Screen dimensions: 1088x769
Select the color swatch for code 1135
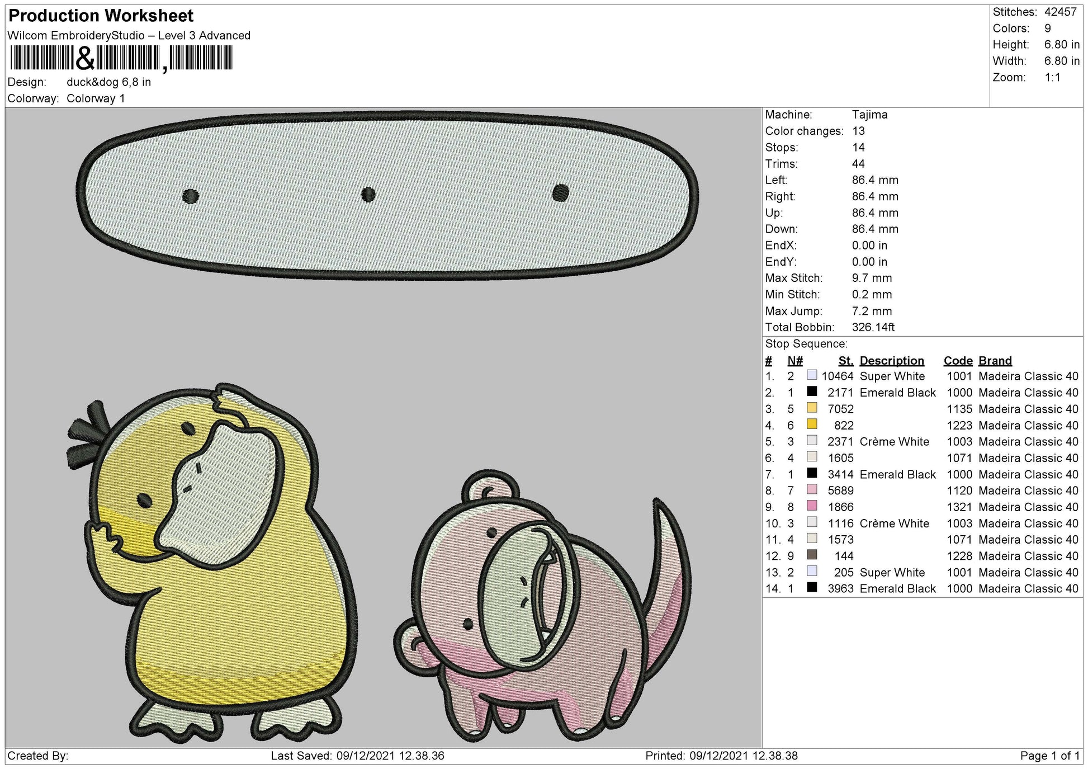(x=812, y=408)
